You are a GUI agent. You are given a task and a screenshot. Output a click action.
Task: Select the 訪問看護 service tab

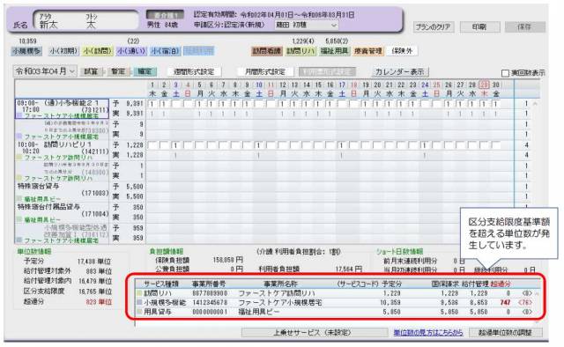coord(266,51)
